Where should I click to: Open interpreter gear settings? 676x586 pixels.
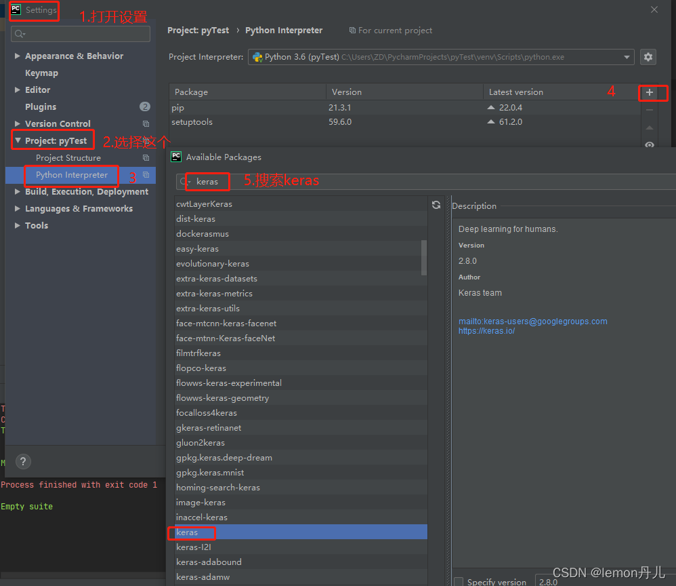pos(648,57)
